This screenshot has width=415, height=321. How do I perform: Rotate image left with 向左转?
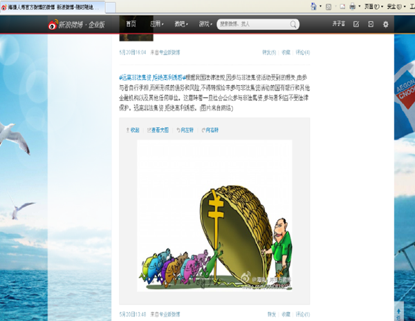tap(185, 130)
